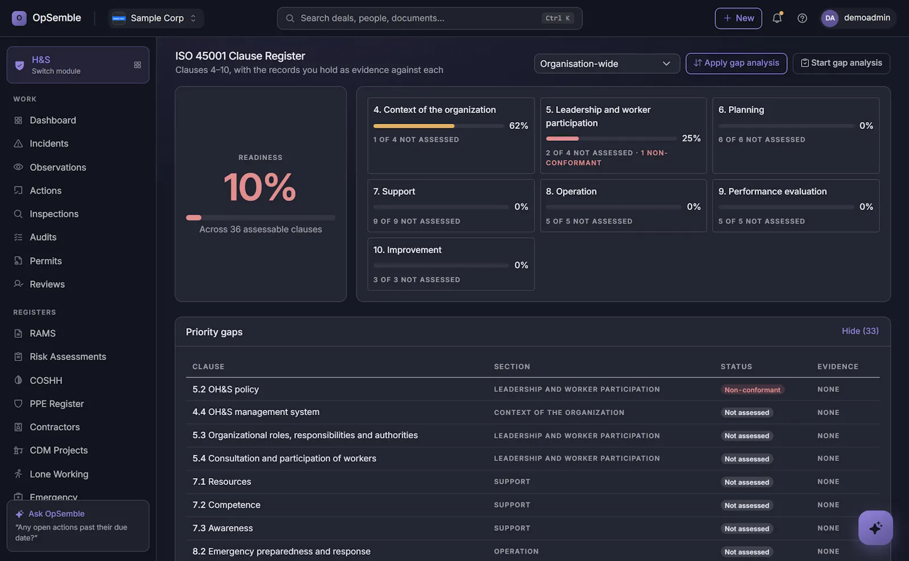
Task: Click the RAMS file icon
Action: [18, 333]
